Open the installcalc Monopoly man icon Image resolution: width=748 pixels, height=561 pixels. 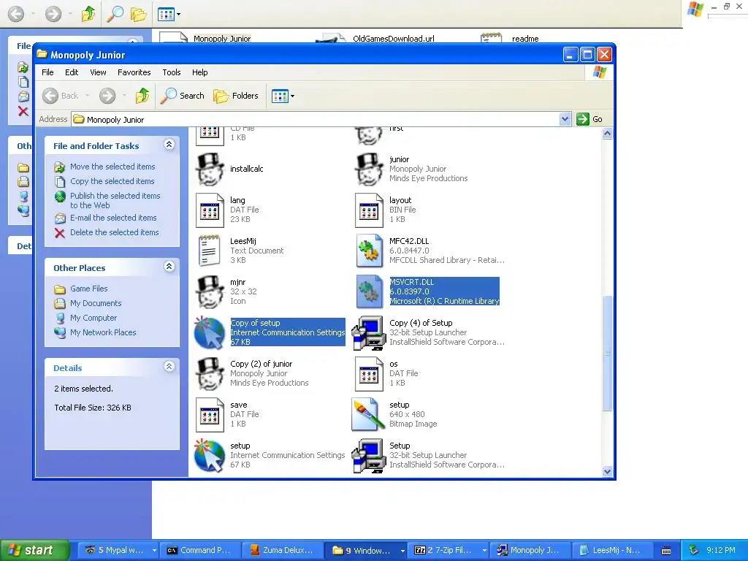click(210, 169)
